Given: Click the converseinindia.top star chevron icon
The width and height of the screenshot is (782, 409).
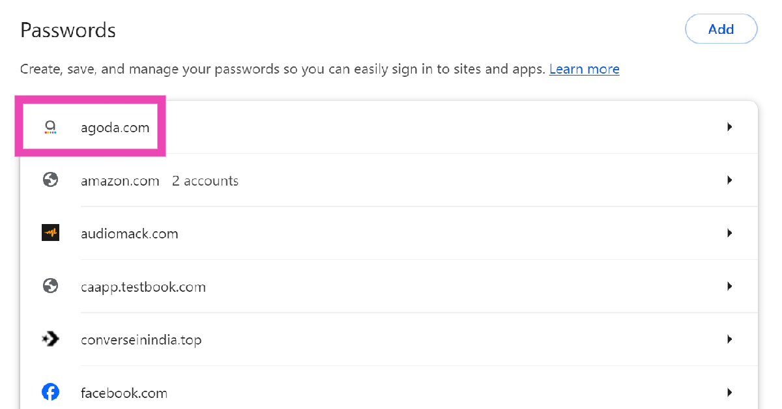Looking at the screenshot, I should click(50, 339).
